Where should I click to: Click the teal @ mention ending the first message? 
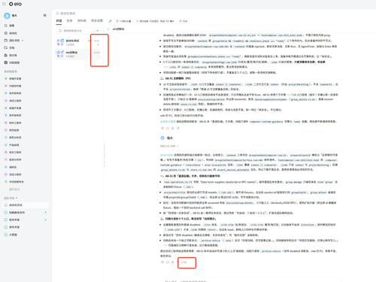[x=168, y=122]
